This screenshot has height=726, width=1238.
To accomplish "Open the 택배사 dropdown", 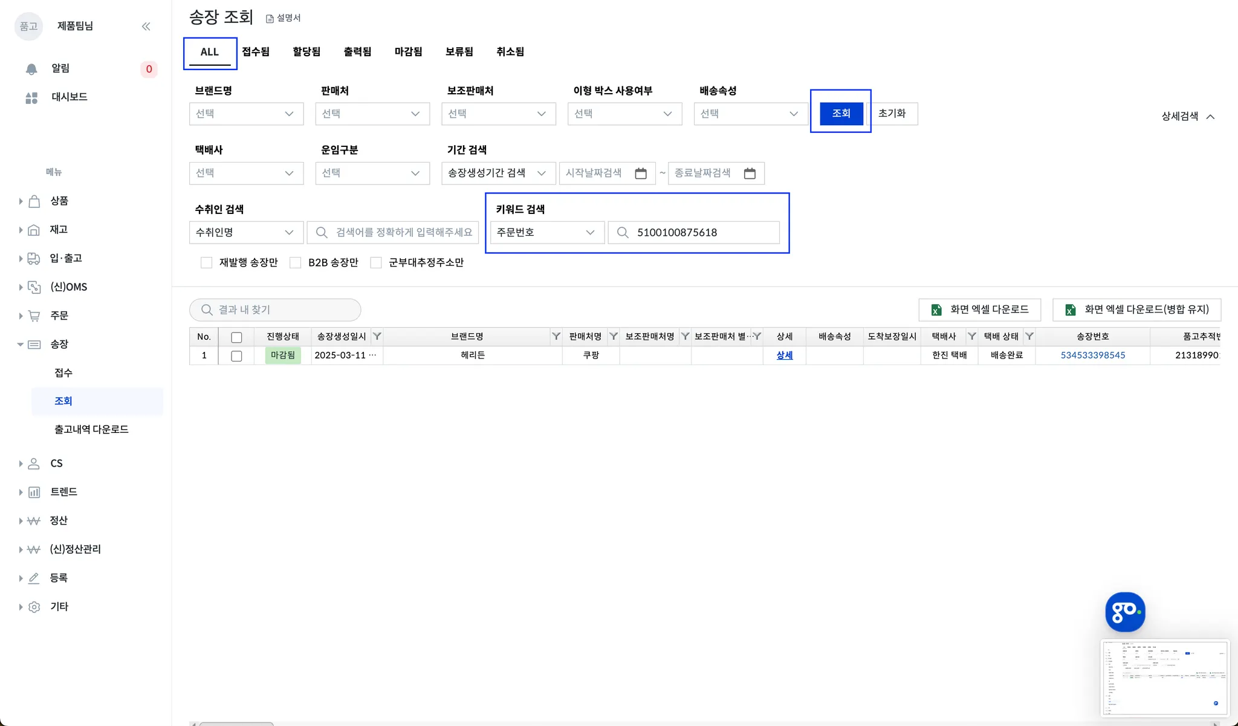I will pos(246,173).
